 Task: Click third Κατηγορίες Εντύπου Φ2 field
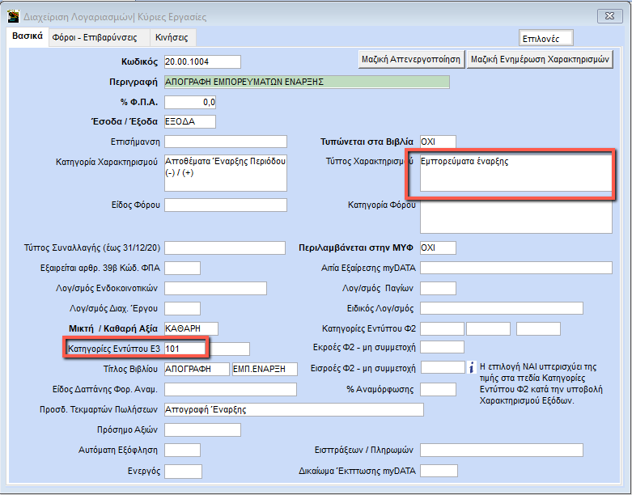pyautogui.click(x=538, y=328)
